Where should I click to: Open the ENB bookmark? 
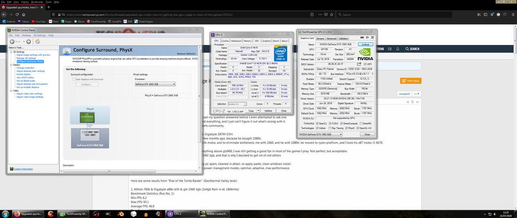(127, 21)
